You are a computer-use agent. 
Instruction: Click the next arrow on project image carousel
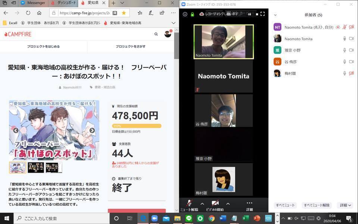(92, 130)
